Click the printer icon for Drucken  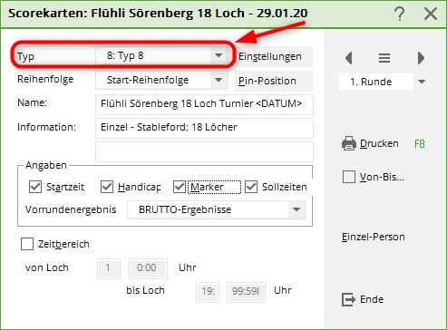pos(349,143)
